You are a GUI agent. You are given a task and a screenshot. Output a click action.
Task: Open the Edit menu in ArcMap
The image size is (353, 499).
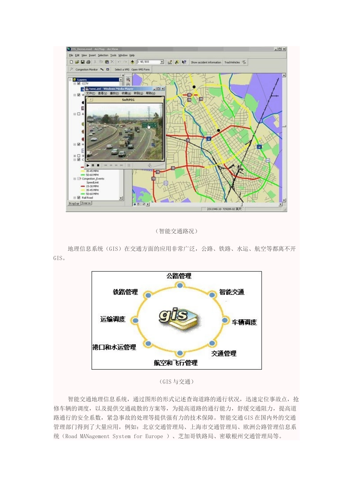coord(77,55)
